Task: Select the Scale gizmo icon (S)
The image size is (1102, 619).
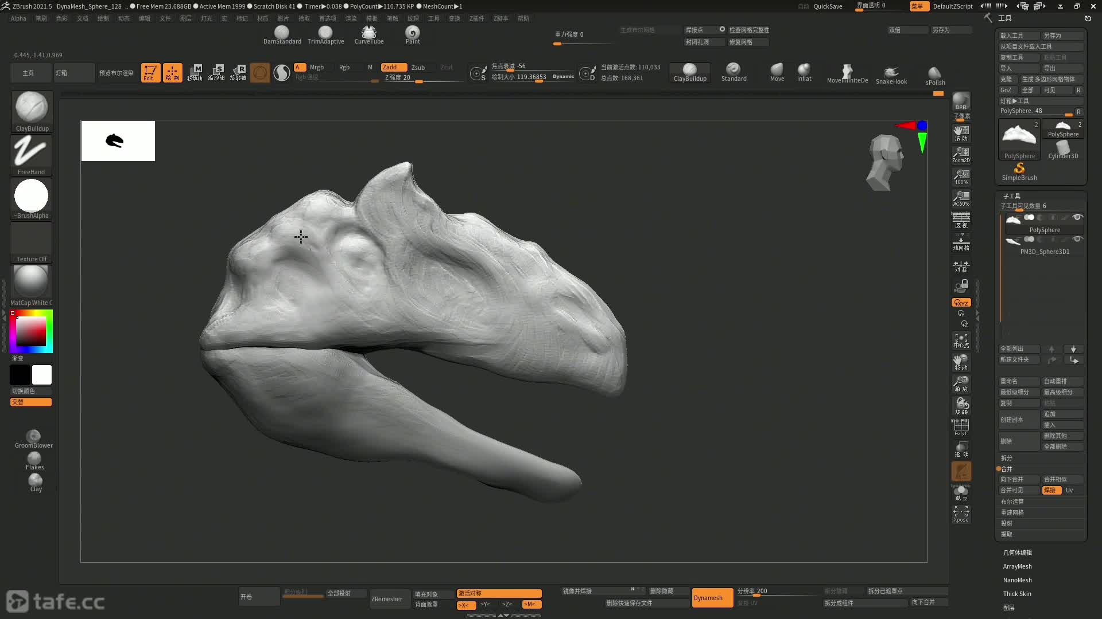Action: pyautogui.click(x=216, y=73)
